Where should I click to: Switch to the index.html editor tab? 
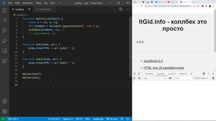[45, 9]
